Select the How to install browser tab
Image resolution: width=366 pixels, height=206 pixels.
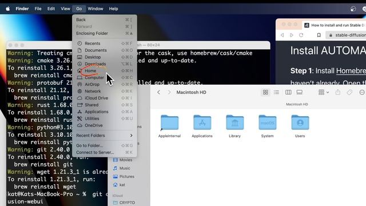[334, 25]
